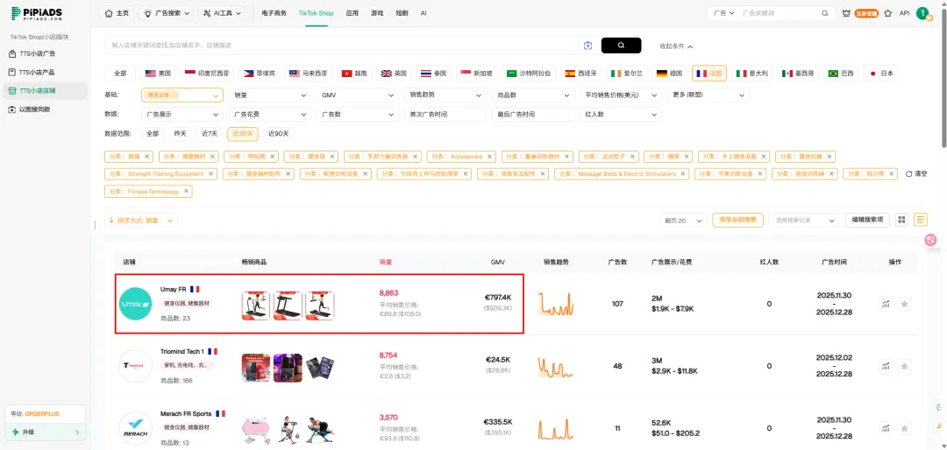Image resolution: width=947 pixels, height=450 pixels.
Task: Toggle the 法国 France country filter
Action: (x=709, y=73)
